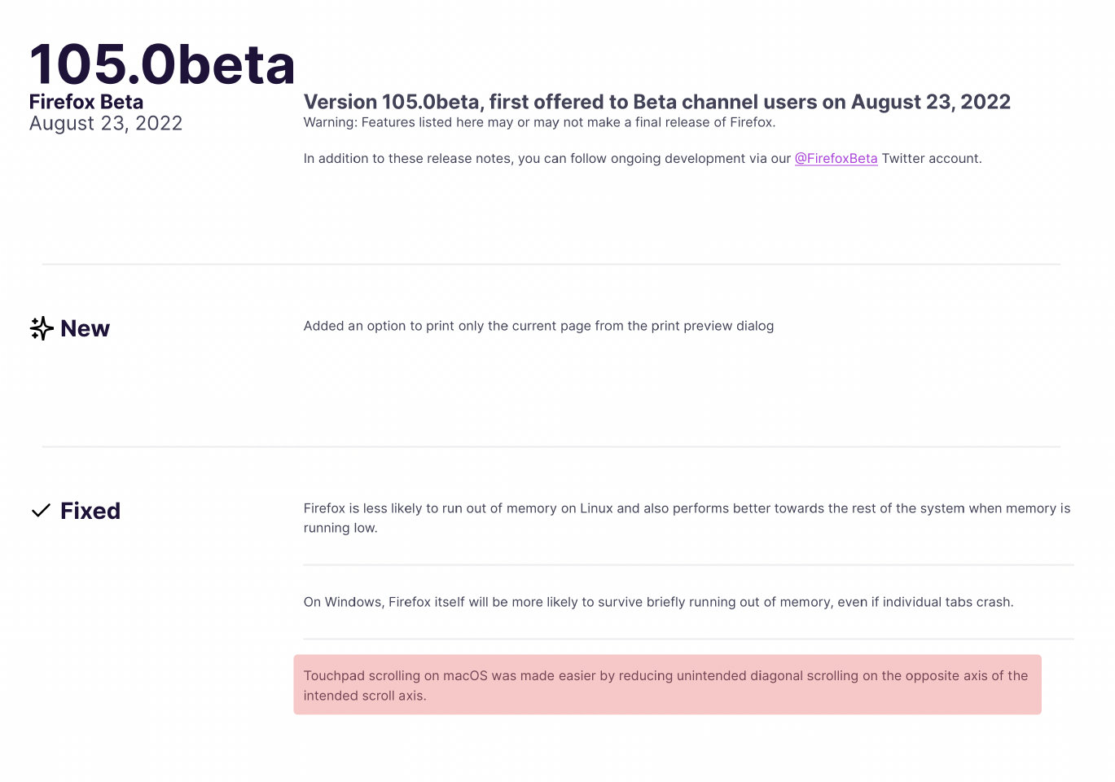Viewport: 1115px width, 782px height.
Task: Click the separator between Windows and macOS notes
Action: pos(688,639)
